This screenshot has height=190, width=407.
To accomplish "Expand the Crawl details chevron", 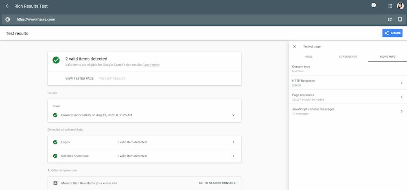I will [x=233, y=115].
